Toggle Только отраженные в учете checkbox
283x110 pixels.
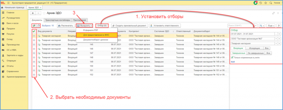pos(232,58)
